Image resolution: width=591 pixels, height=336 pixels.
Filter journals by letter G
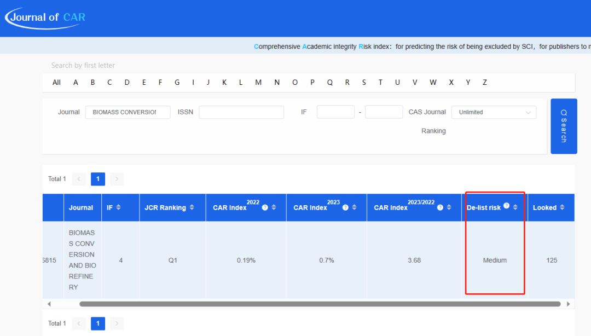[177, 82]
